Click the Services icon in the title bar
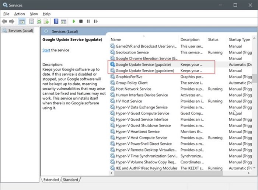Screen dimensions: 258x190 (5, 5)
